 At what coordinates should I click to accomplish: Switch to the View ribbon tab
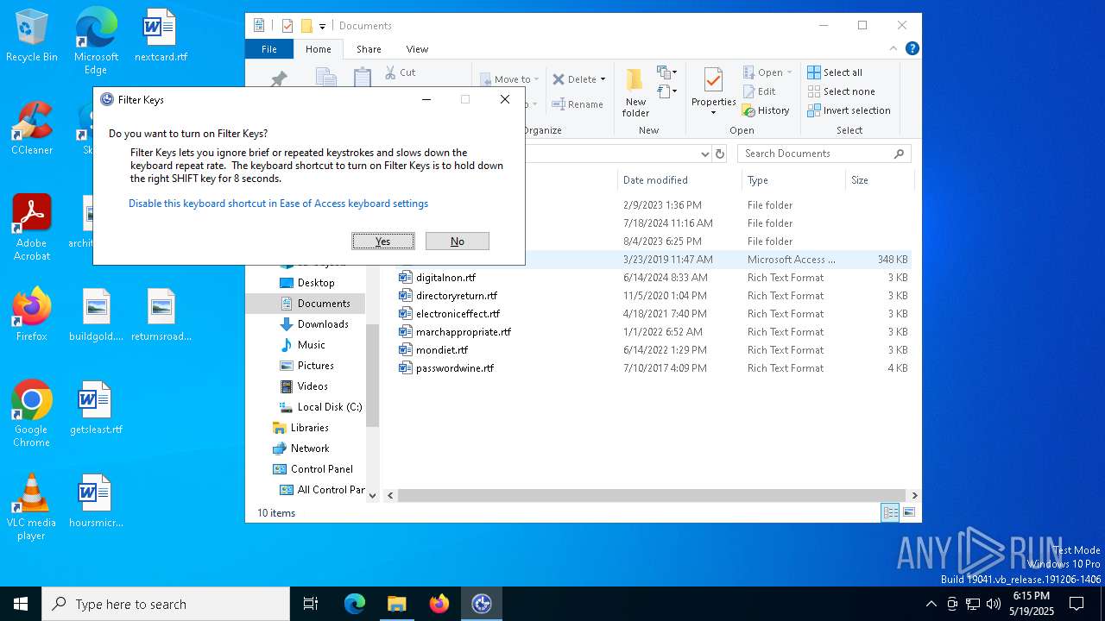[x=417, y=49]
